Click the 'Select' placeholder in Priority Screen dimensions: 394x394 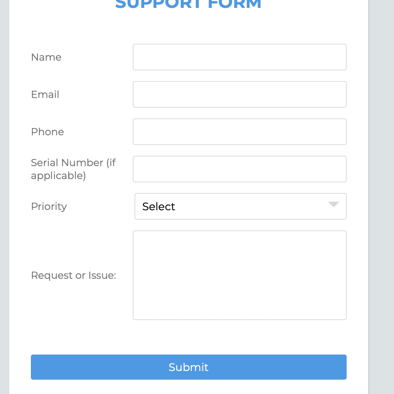click(x=159, y=206)
